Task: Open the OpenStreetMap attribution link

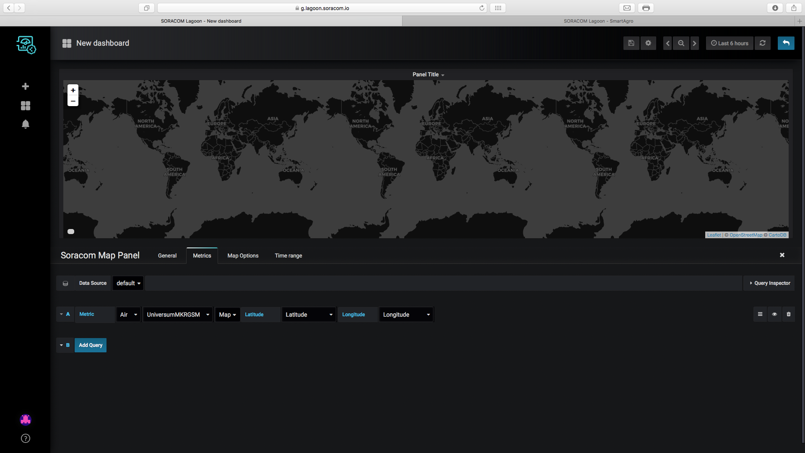Action: (x=745, y=235)
